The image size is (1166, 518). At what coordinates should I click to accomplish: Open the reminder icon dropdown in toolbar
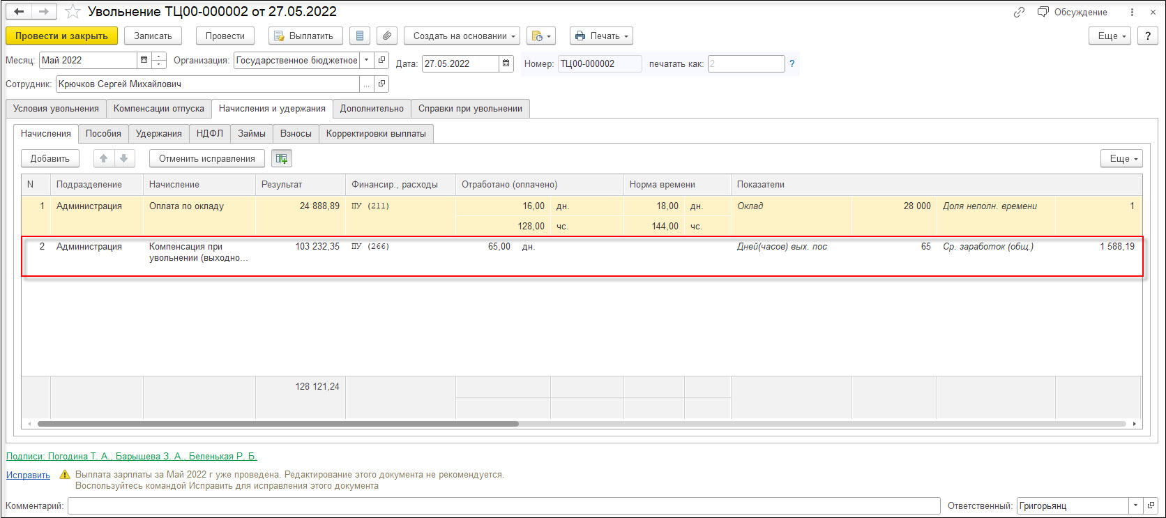point(541,36)
